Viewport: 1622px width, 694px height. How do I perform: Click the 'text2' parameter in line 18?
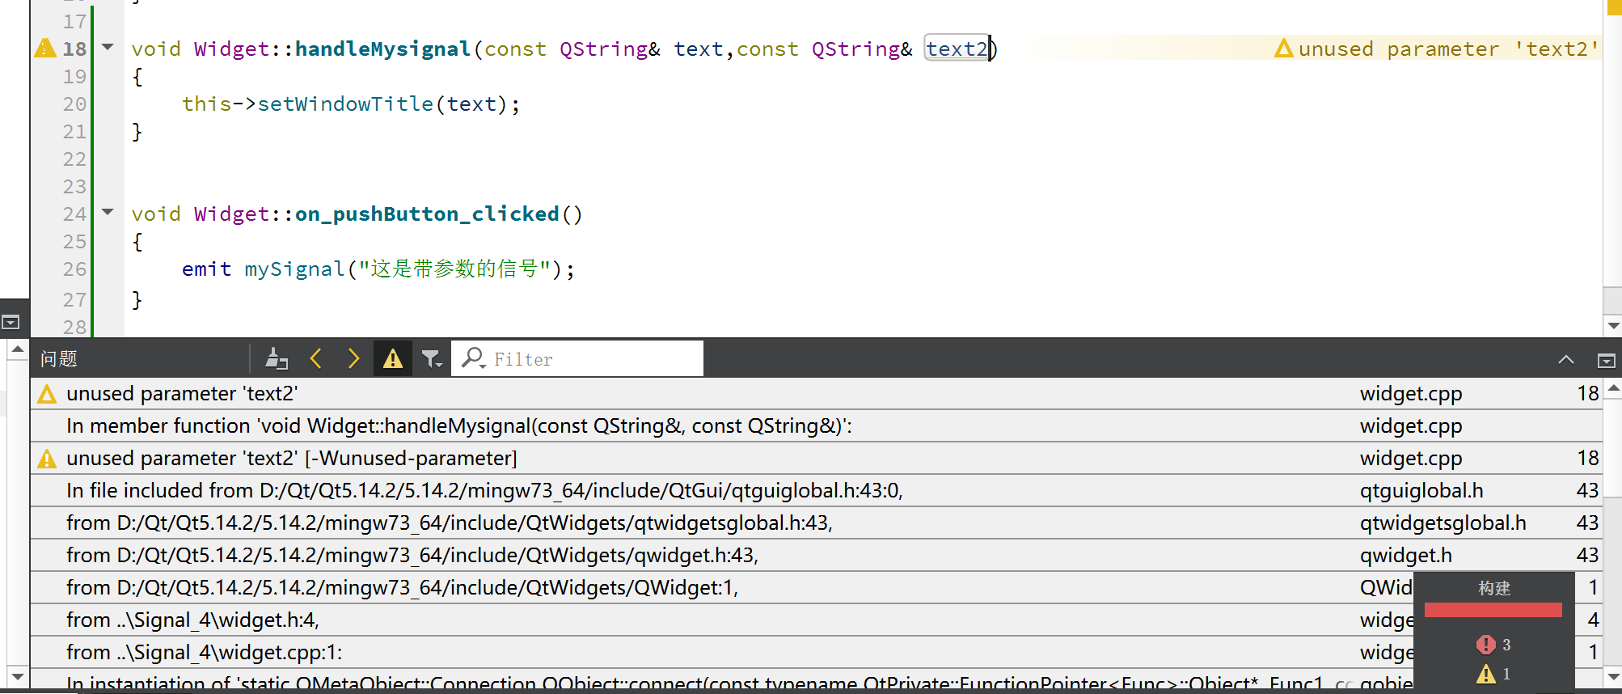pos(957,49)
